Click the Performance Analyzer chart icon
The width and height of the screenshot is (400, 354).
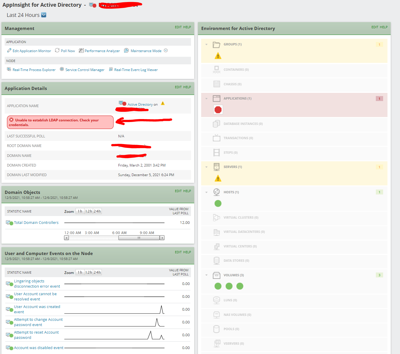coord(81,50)
